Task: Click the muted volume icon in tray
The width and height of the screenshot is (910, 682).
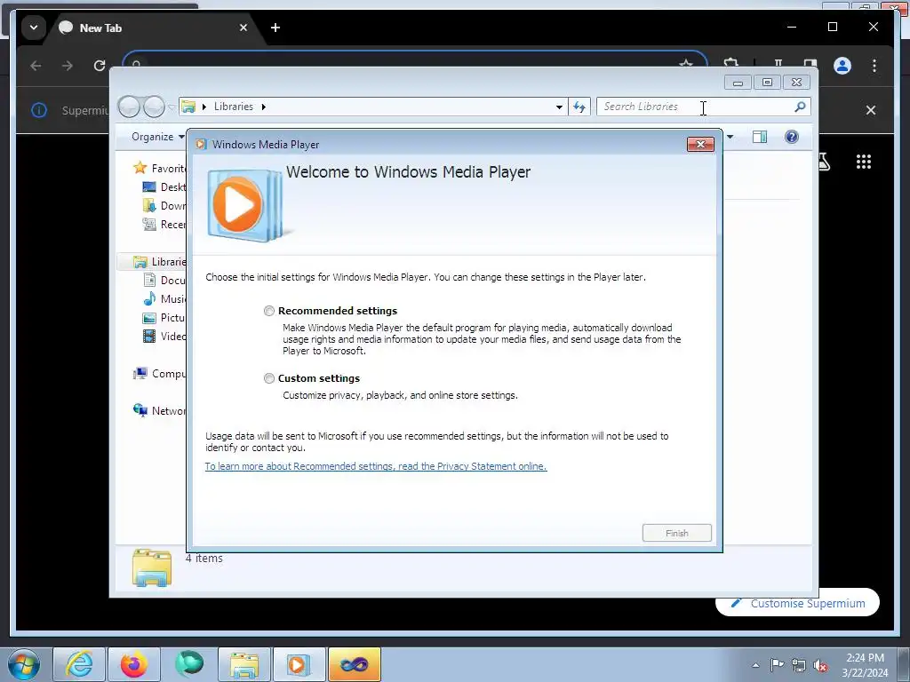Action: [820, 665]
